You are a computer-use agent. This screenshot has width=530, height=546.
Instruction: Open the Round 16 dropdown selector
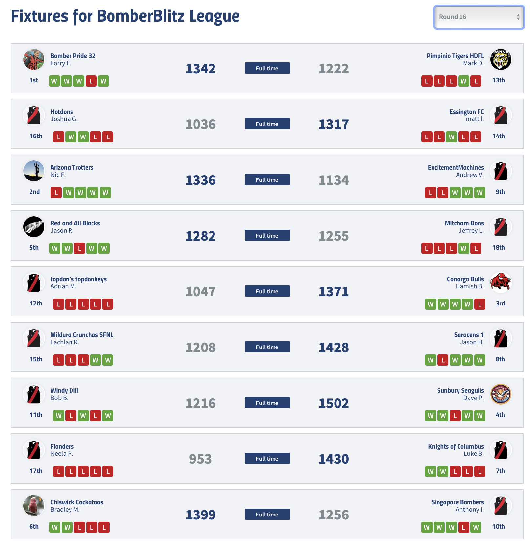click(479, 17)
